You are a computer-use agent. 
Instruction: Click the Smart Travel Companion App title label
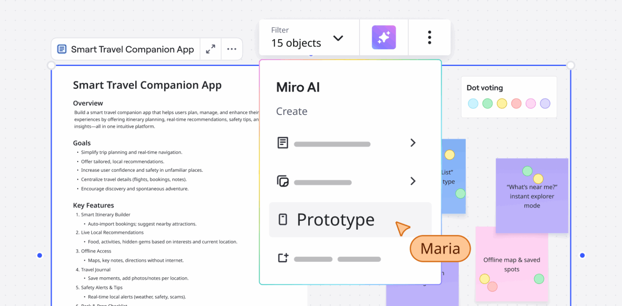click(x=132, y=49)
